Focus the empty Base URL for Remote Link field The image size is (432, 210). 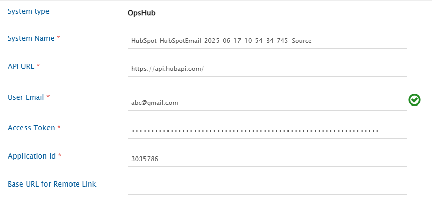click(267, 187)
